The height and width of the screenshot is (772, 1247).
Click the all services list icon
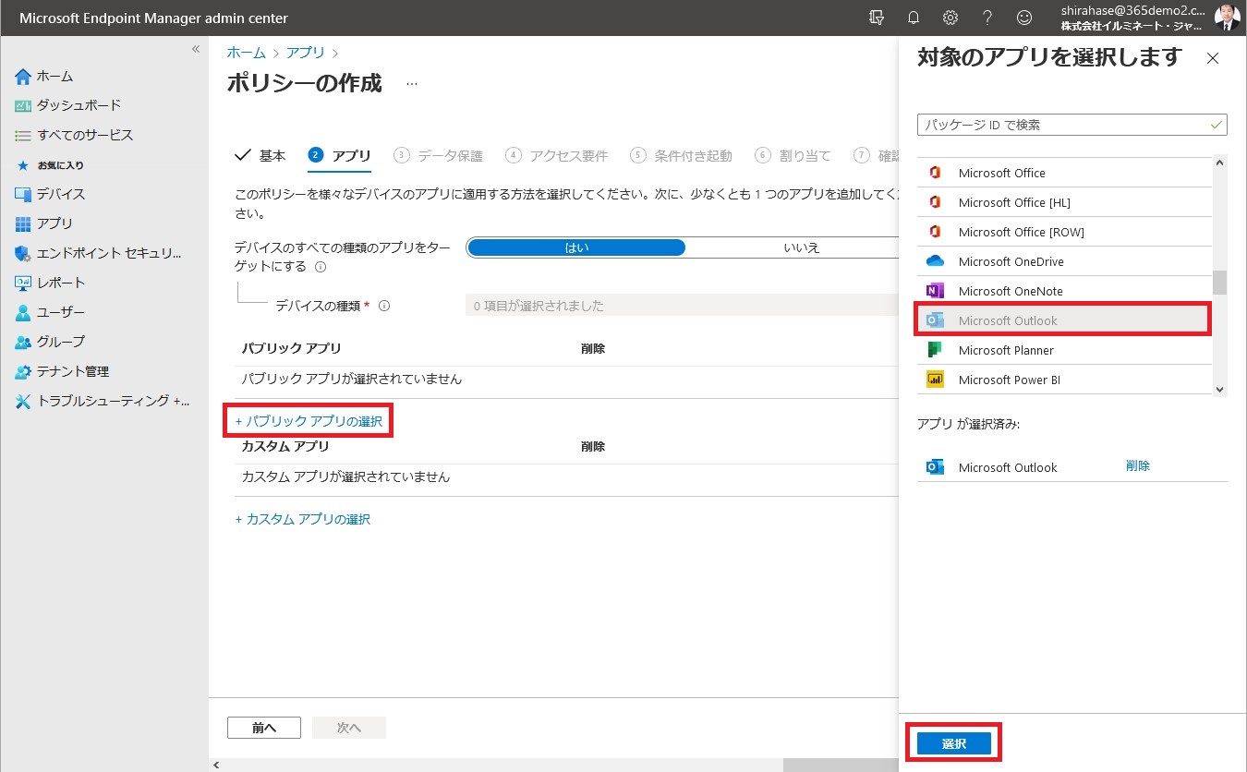[23, 135]
